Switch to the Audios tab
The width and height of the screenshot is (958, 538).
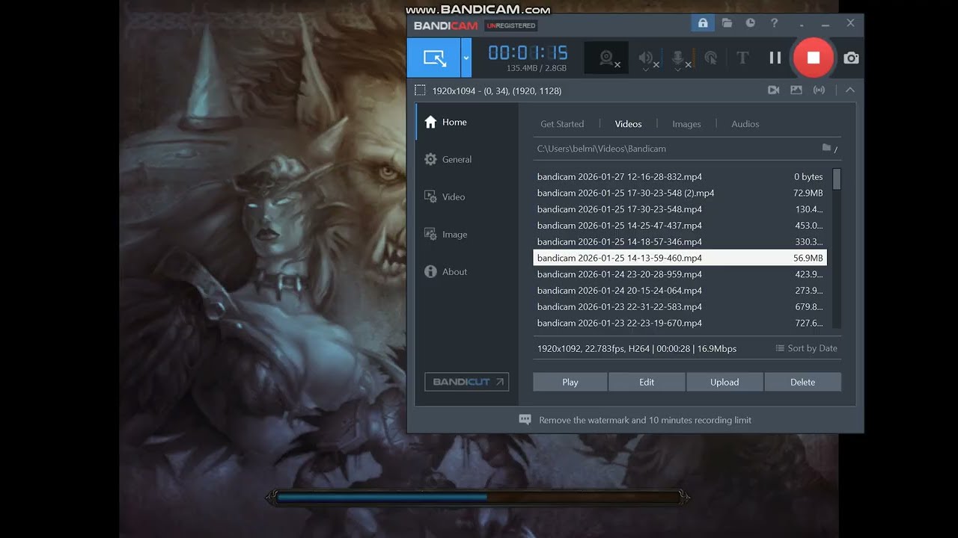[745, 124]
